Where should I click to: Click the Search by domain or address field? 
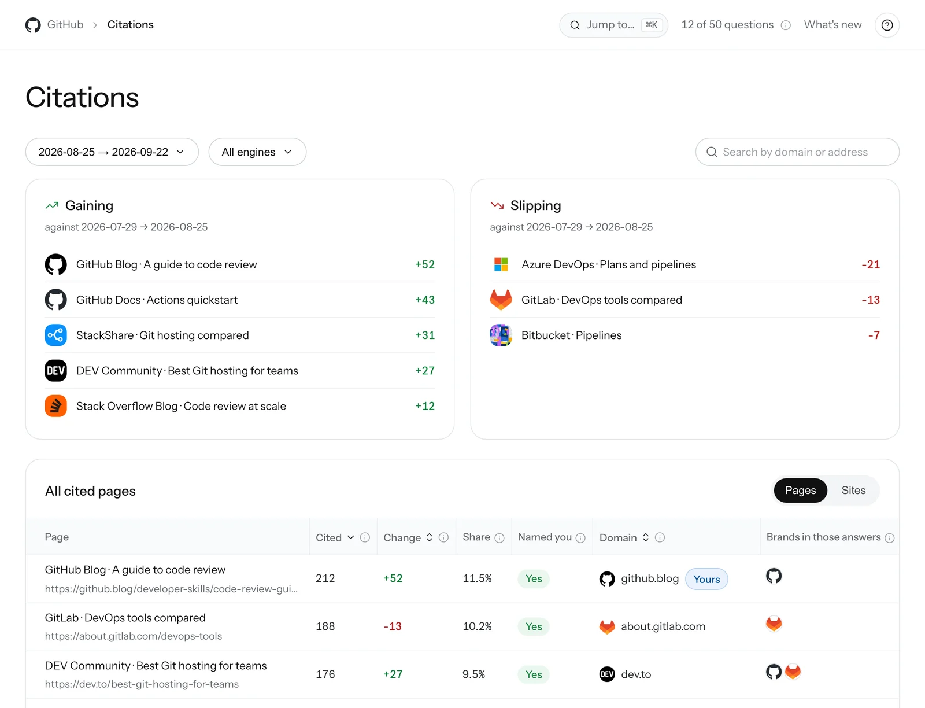(x=797, y=152)
